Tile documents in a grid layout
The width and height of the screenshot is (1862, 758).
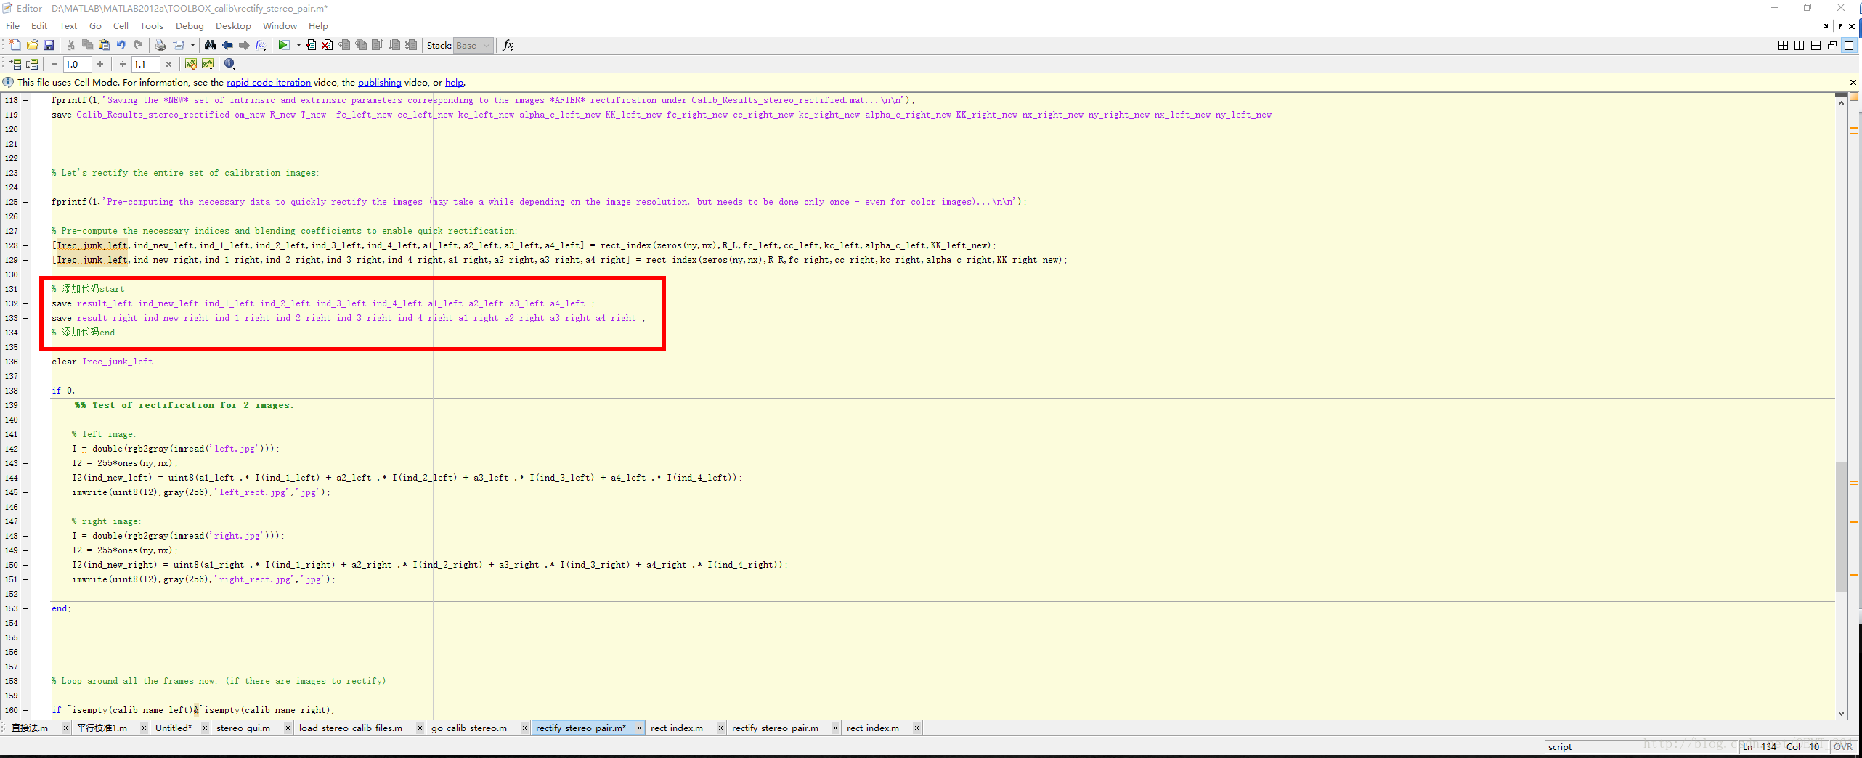pyautogui.click(x=1783, y=45)
